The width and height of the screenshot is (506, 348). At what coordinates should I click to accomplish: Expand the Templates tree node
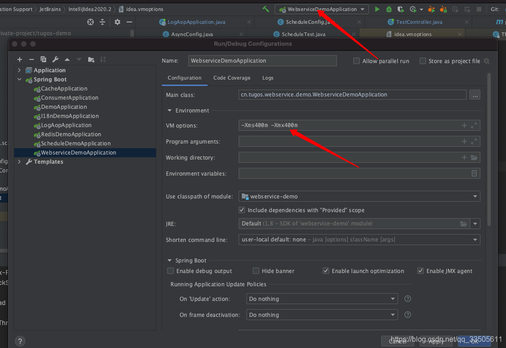tap(19, 161)
